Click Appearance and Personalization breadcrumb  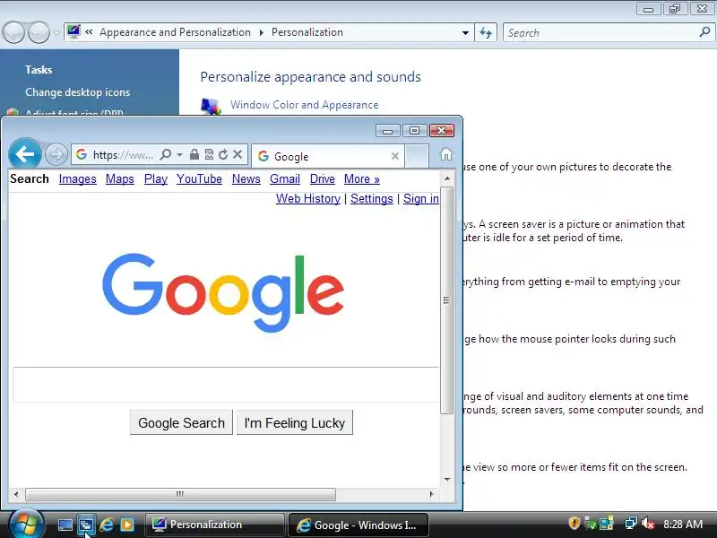[x=175, y=32]
